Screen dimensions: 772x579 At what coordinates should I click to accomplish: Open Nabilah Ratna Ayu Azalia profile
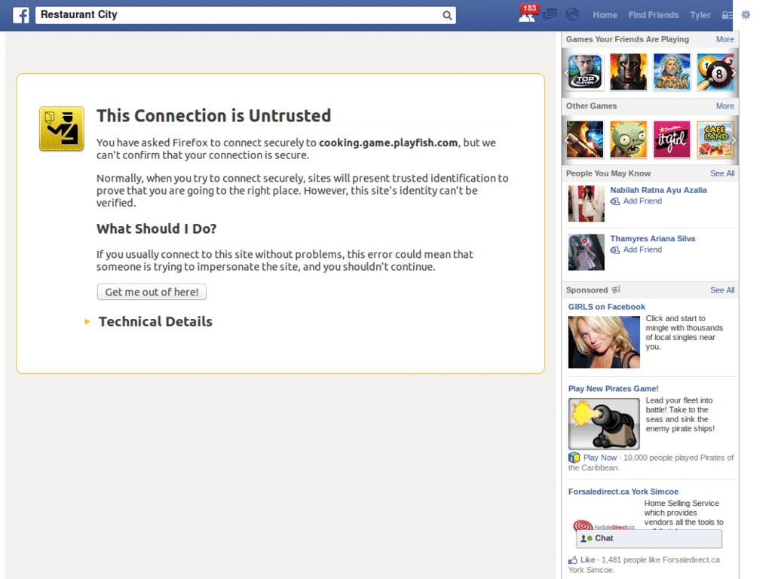[x=658, y=190]
